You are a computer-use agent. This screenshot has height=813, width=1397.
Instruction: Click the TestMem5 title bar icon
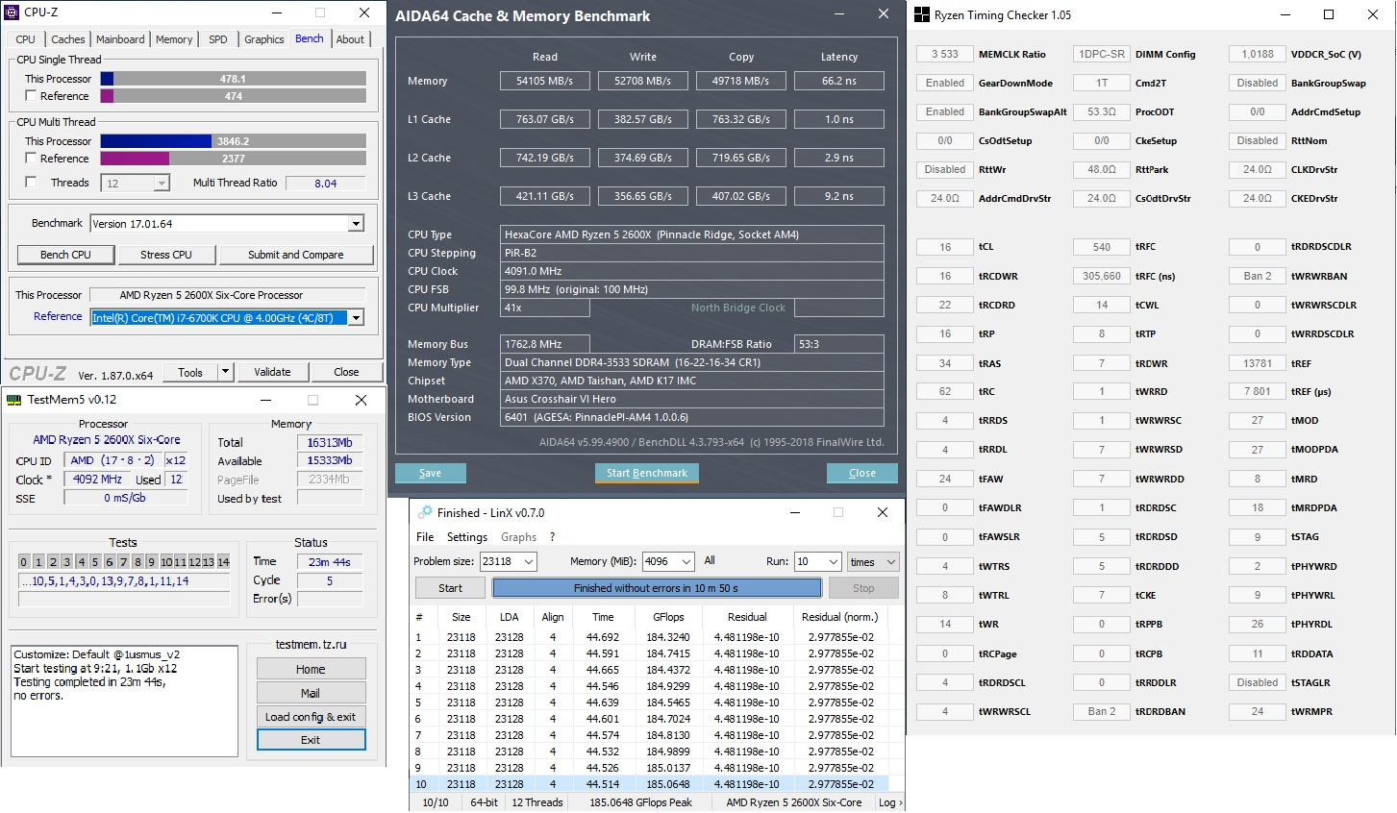coord(13,400)
